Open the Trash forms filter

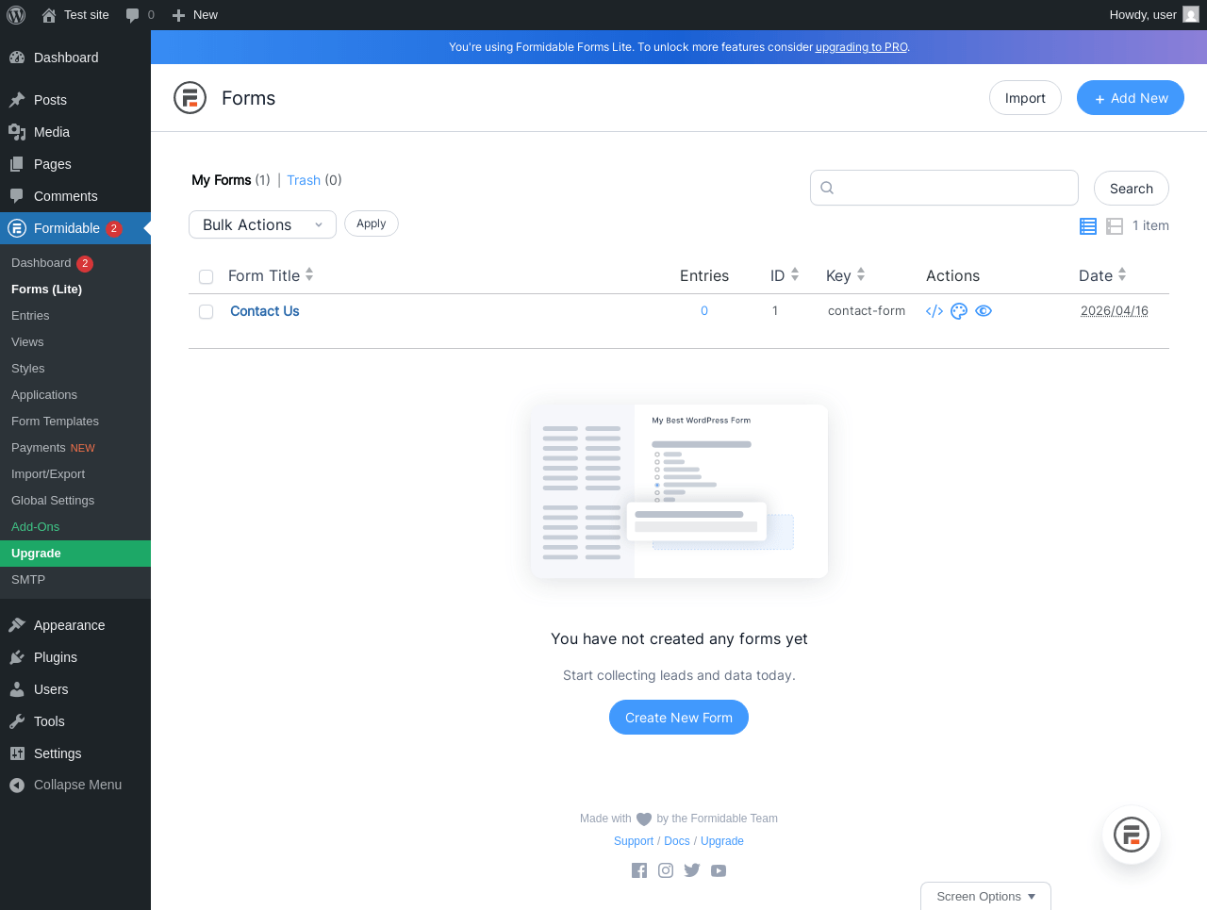(304, 180)
